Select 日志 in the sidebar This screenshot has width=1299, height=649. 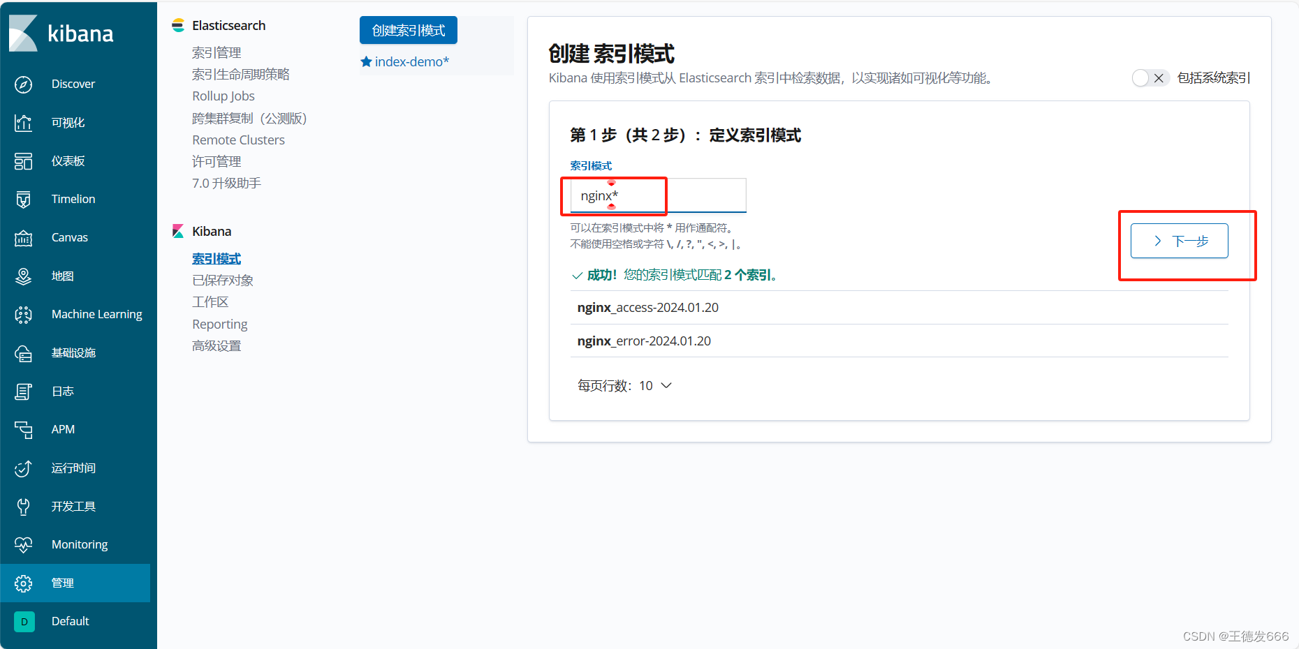click(63, 391)
